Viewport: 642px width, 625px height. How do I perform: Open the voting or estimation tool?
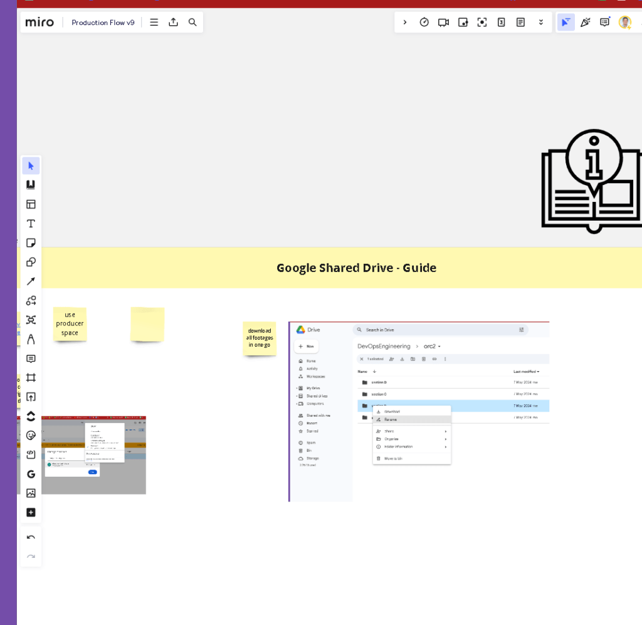[x=501, y=23]
